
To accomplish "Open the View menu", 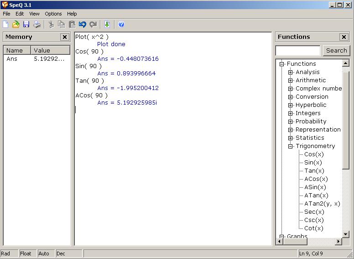I will click(34, 14).
